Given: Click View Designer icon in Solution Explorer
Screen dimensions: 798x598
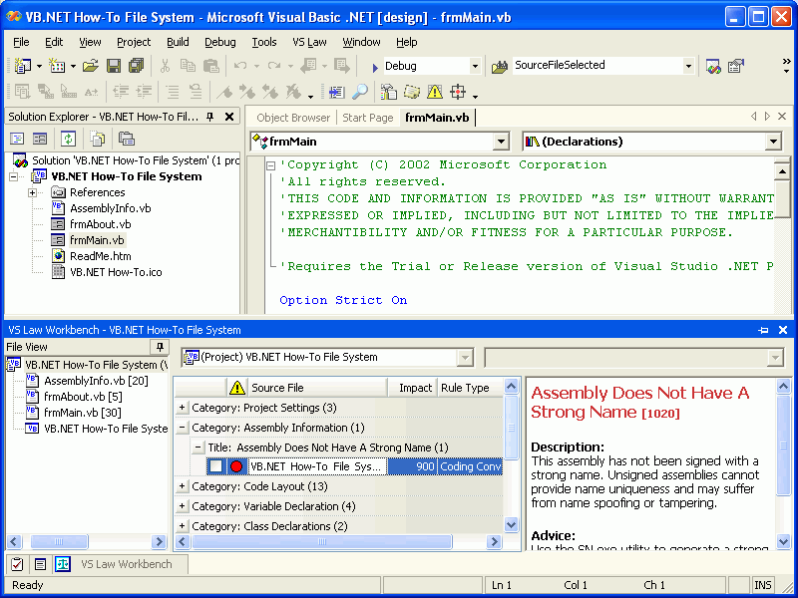Looking at the screenshot, I should [40, 139].
